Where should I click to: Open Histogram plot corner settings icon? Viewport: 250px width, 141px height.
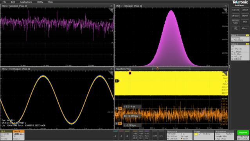(225, 10)
